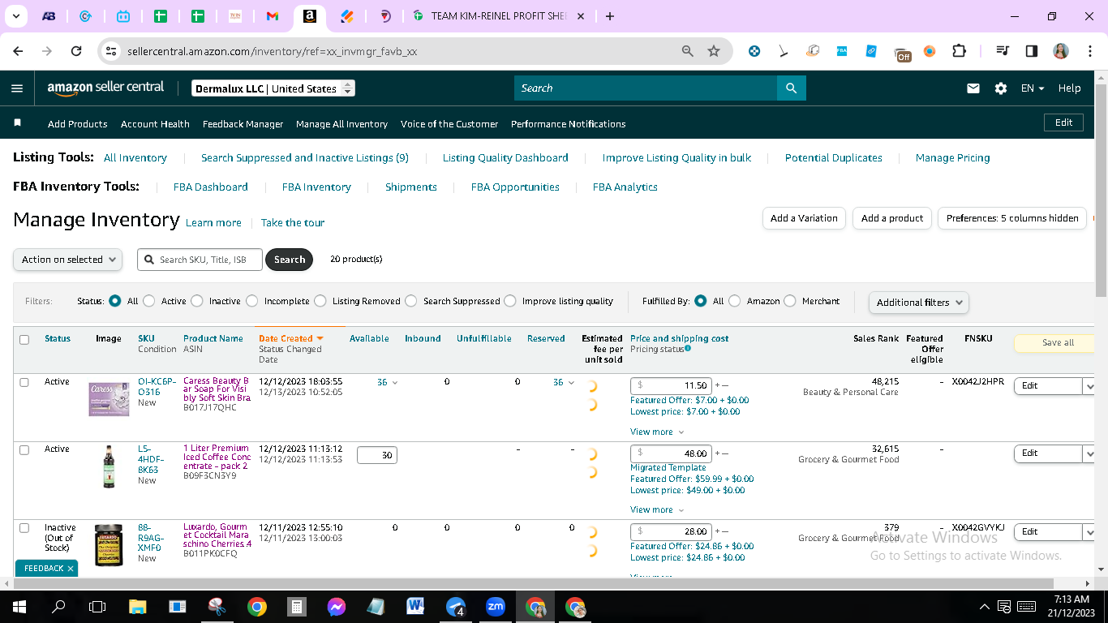
Task: Expand View more for Caress soap pricing
Action: (657, 432)
